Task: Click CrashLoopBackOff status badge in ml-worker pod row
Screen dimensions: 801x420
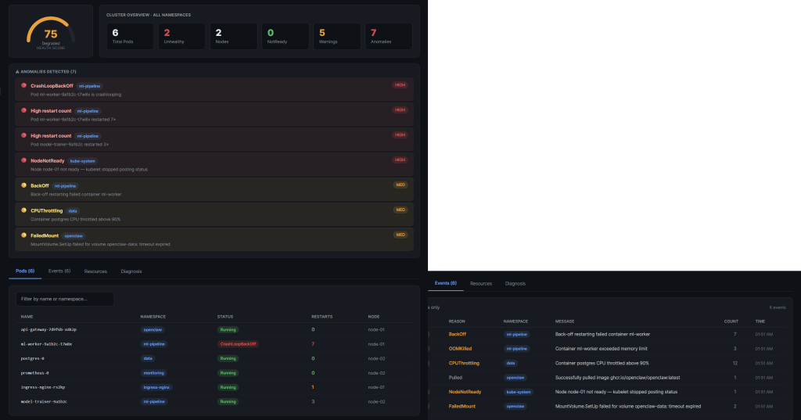Action: (238, 344)
